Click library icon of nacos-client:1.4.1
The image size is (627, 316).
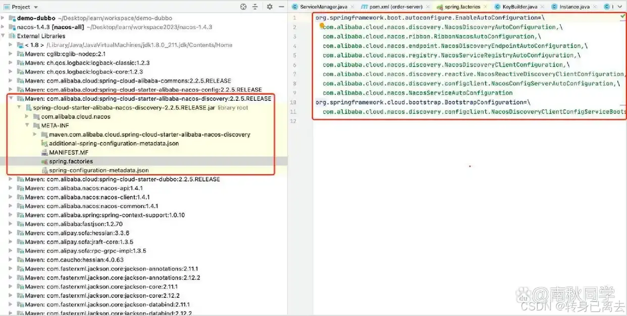coord(21,197)
